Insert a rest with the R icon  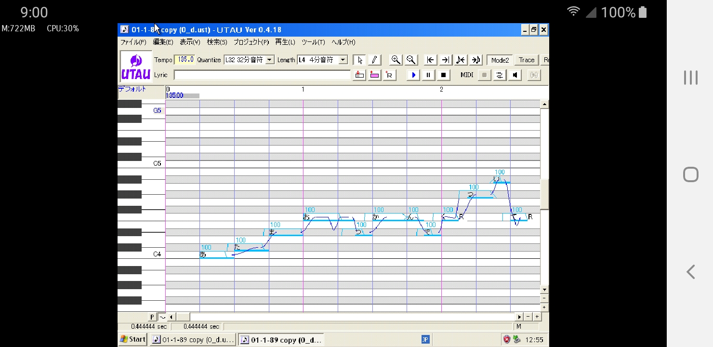click(389, 75)
